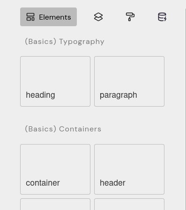Click the empty preview area of heading card
The image size is (186, 210).
(x=55, y=73)
